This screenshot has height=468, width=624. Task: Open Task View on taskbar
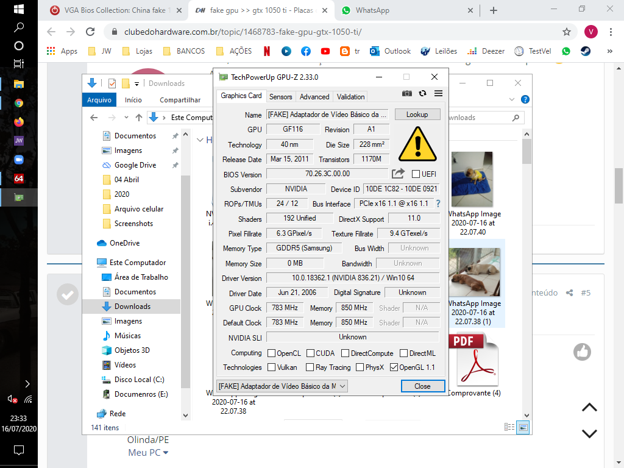pos(19,63)
